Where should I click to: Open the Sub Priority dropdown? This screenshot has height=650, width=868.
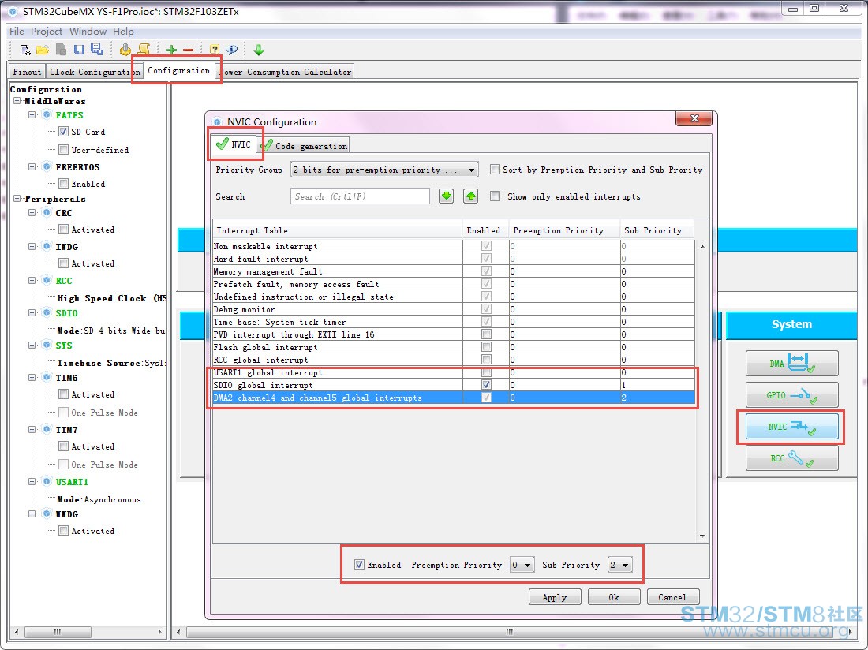[x=620, y=565]
